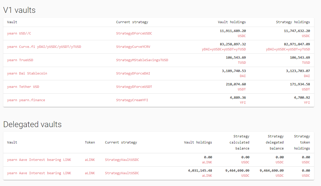Click the Token column header in Delegated vaults
This screenshot has height=186, width=321.
90,143
